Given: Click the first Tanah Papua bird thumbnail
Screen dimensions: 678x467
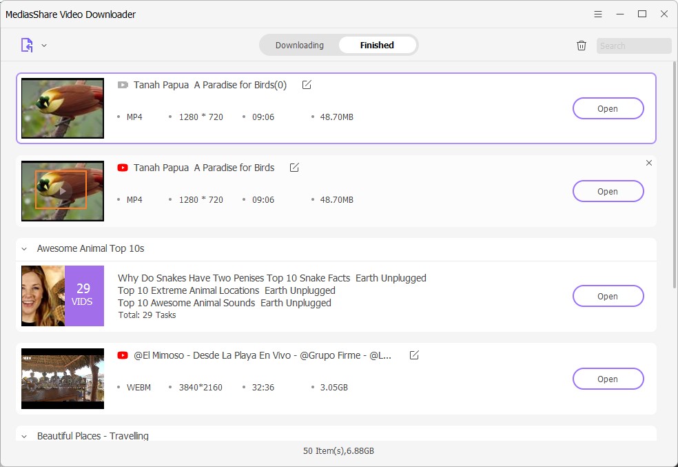Looking at the screenshot, I should coord(63,108).
